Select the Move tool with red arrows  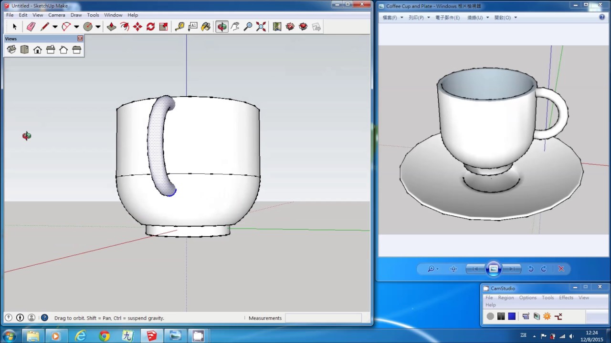[137, 27]
